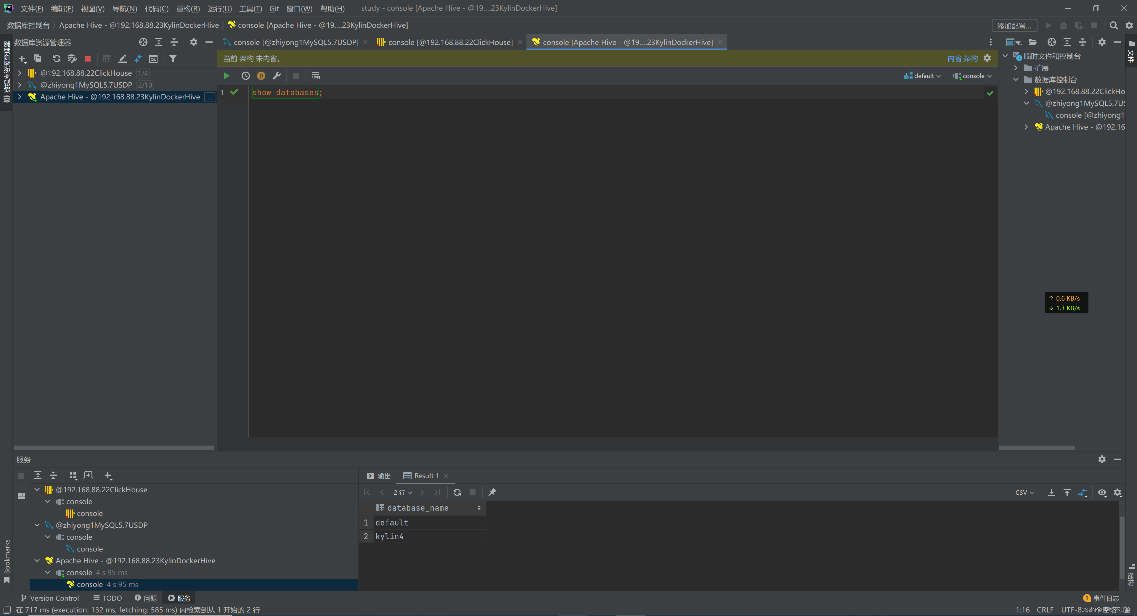1137x616 pixels.
Task: Run the query with the green Execute icon
Action: tap(227, 76)
